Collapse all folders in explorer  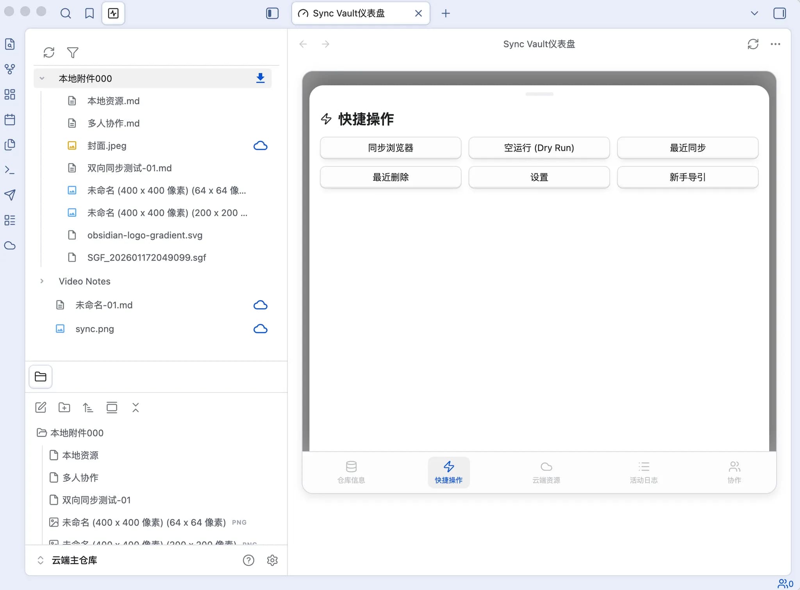[x=136, y=408]
